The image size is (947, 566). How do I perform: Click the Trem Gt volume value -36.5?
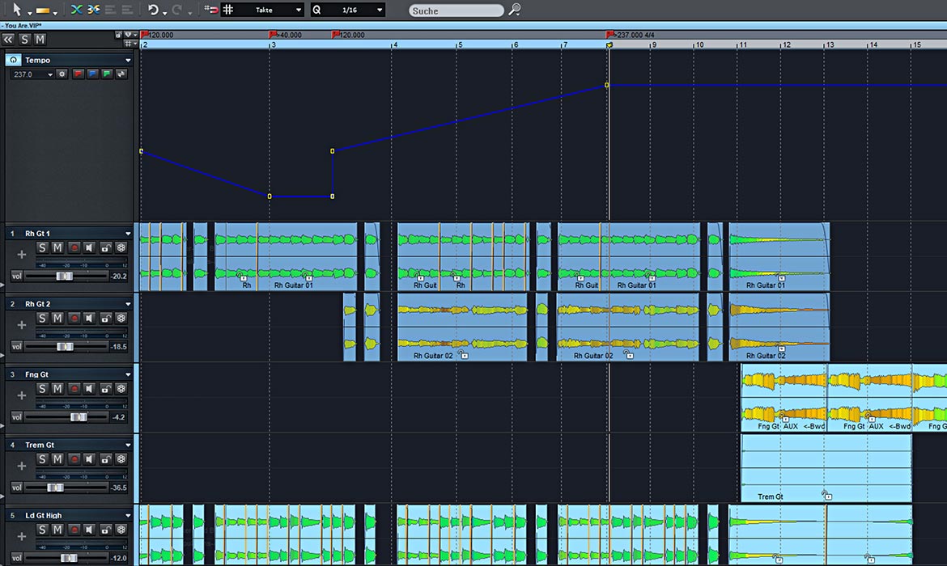point(119,488)
